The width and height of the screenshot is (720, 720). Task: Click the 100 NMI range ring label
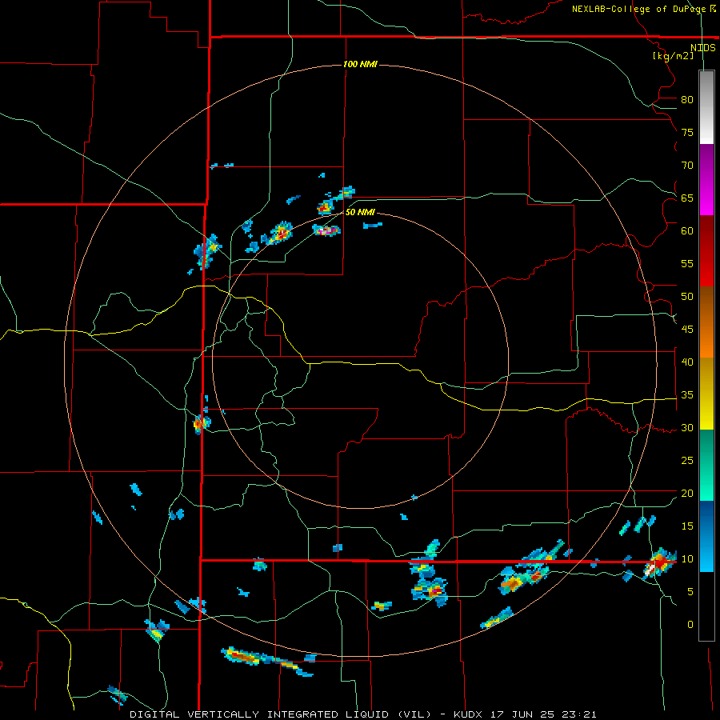360,64
